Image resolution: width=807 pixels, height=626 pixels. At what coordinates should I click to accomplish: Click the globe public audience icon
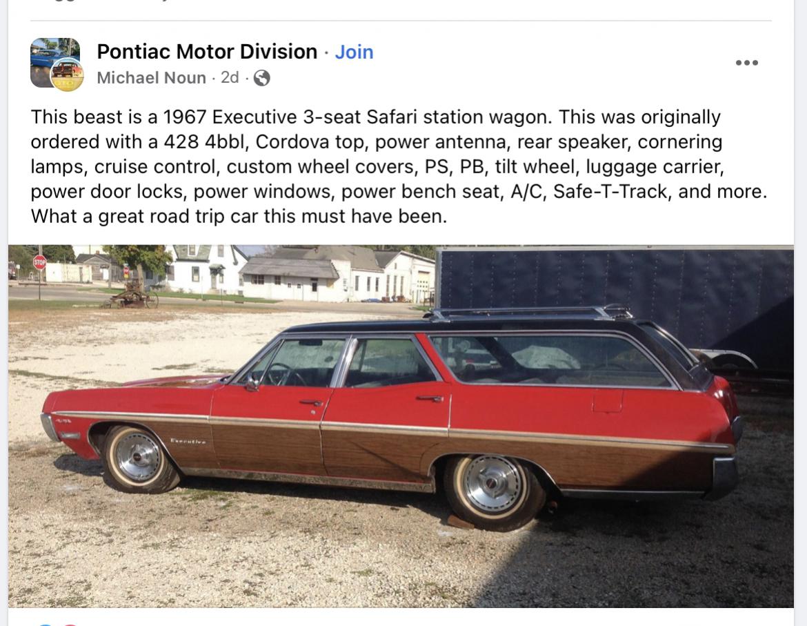261,78
